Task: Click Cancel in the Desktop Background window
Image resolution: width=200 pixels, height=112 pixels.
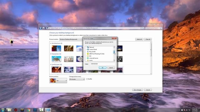Action: point(148,90)
